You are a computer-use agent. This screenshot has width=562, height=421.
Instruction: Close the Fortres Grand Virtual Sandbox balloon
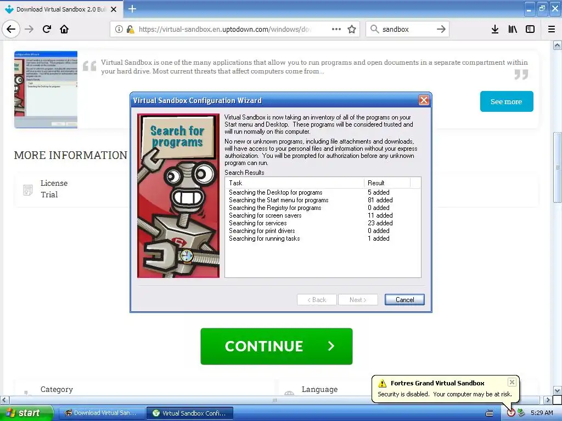point(512,382)
